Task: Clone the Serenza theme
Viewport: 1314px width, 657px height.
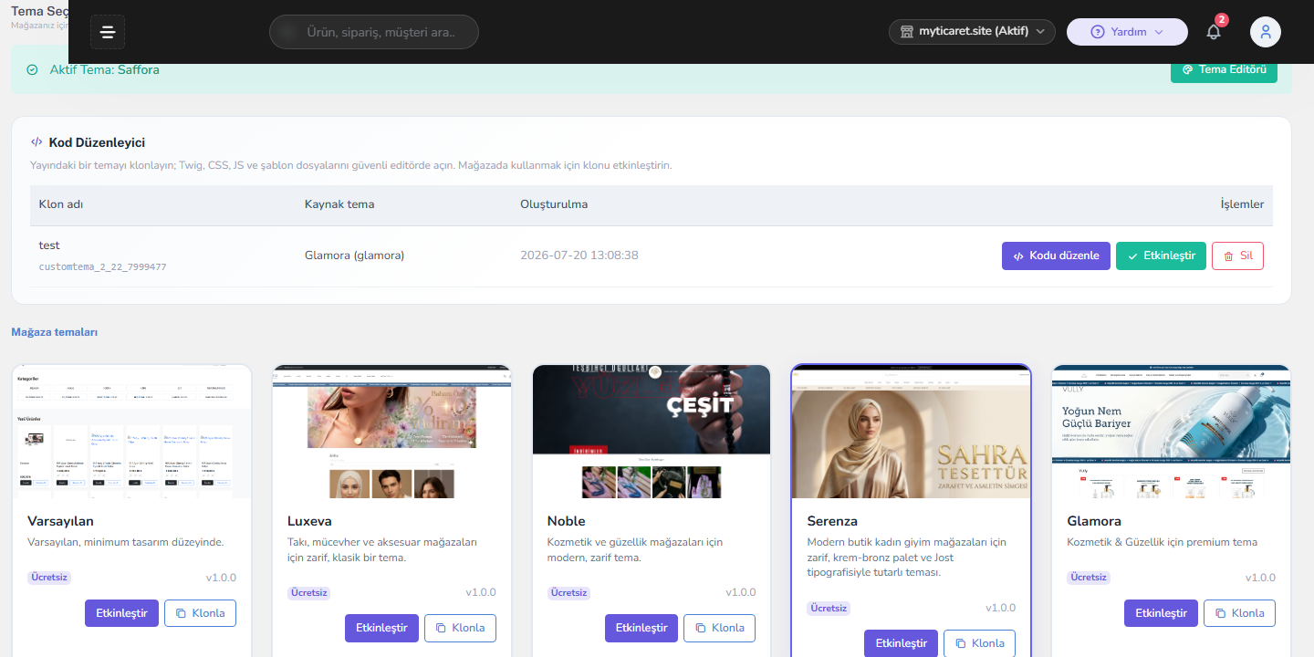Action: click(979, 643)
